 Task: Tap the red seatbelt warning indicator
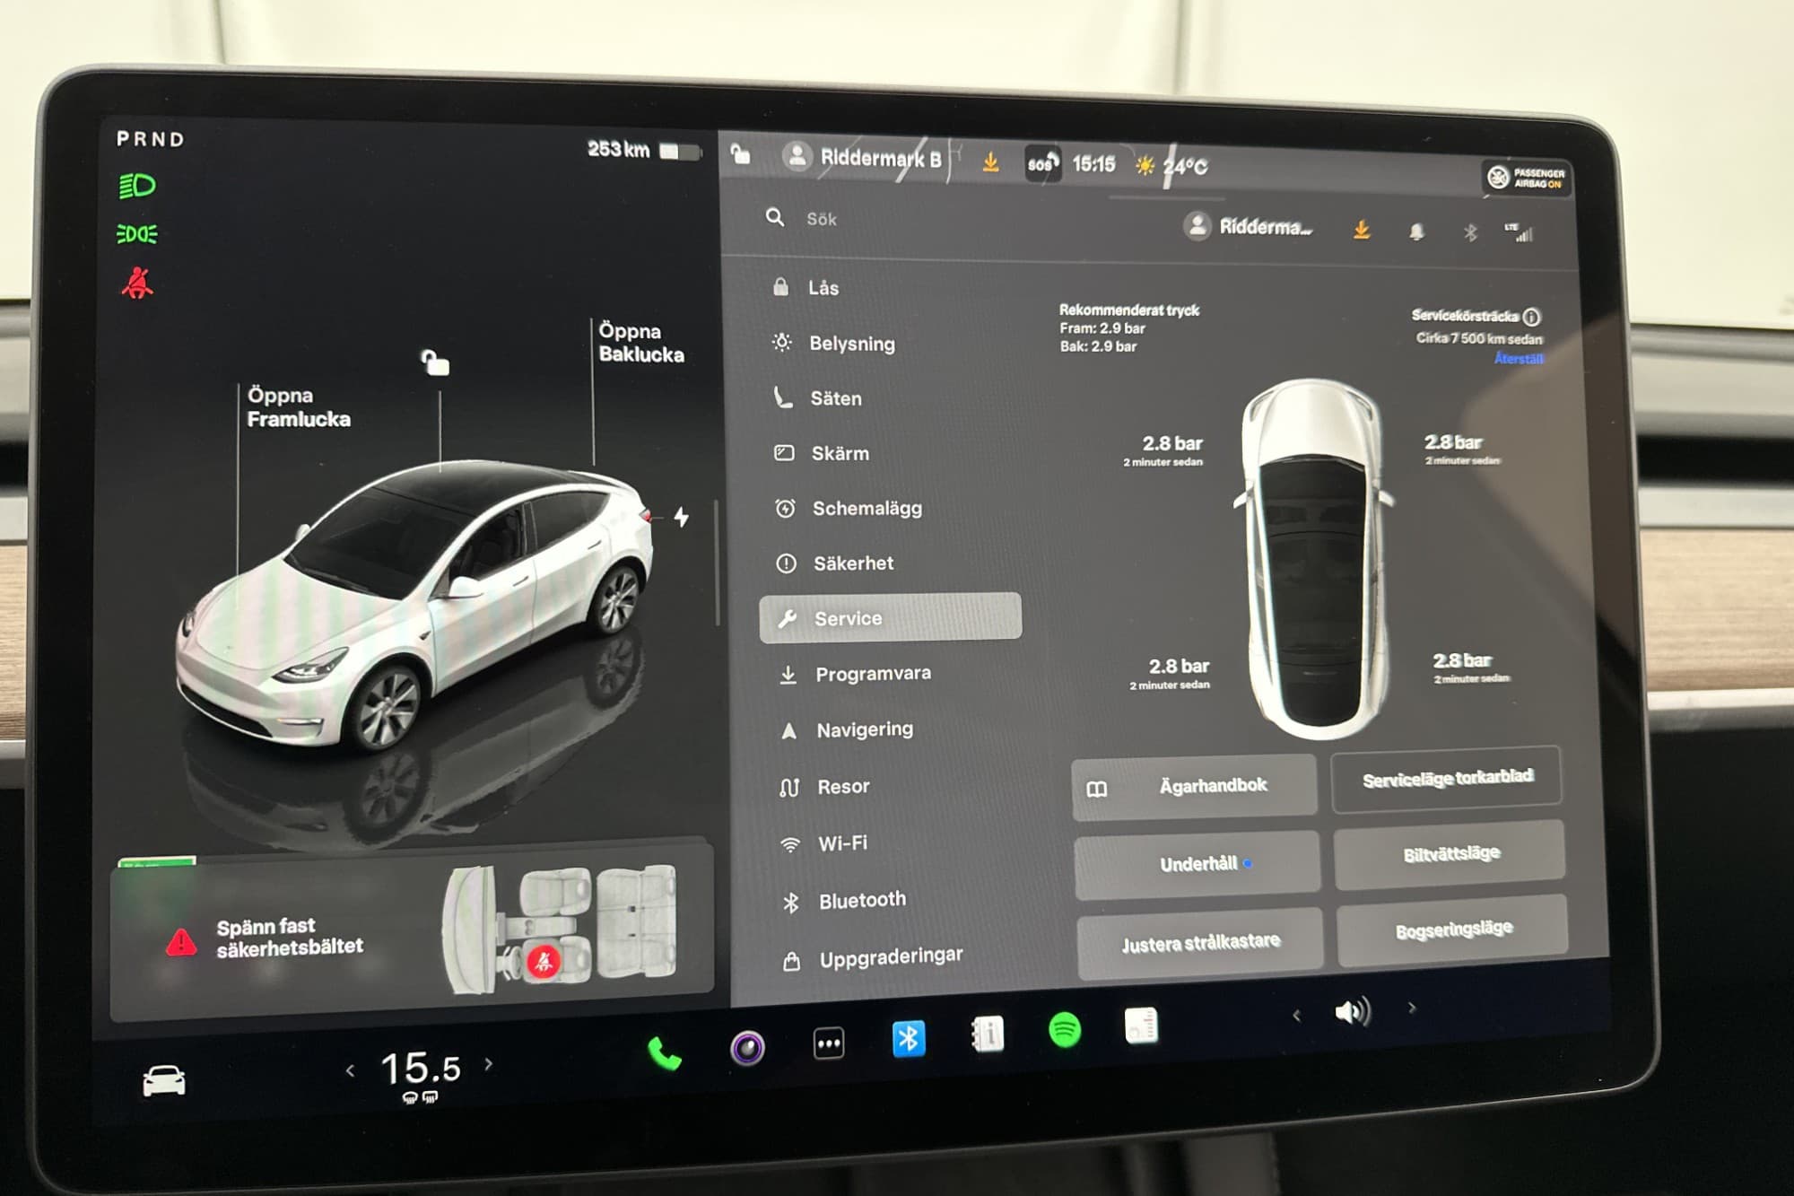tap(137, 284)
